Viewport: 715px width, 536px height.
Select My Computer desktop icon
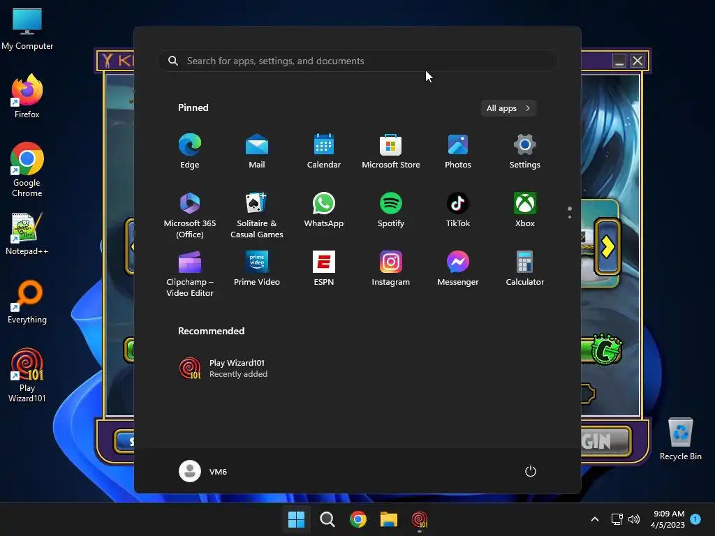pyautogui.click(x=27, y=29)
